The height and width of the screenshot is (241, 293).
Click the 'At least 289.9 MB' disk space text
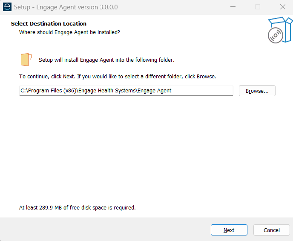pyautogui.click(x=78, y=207)
